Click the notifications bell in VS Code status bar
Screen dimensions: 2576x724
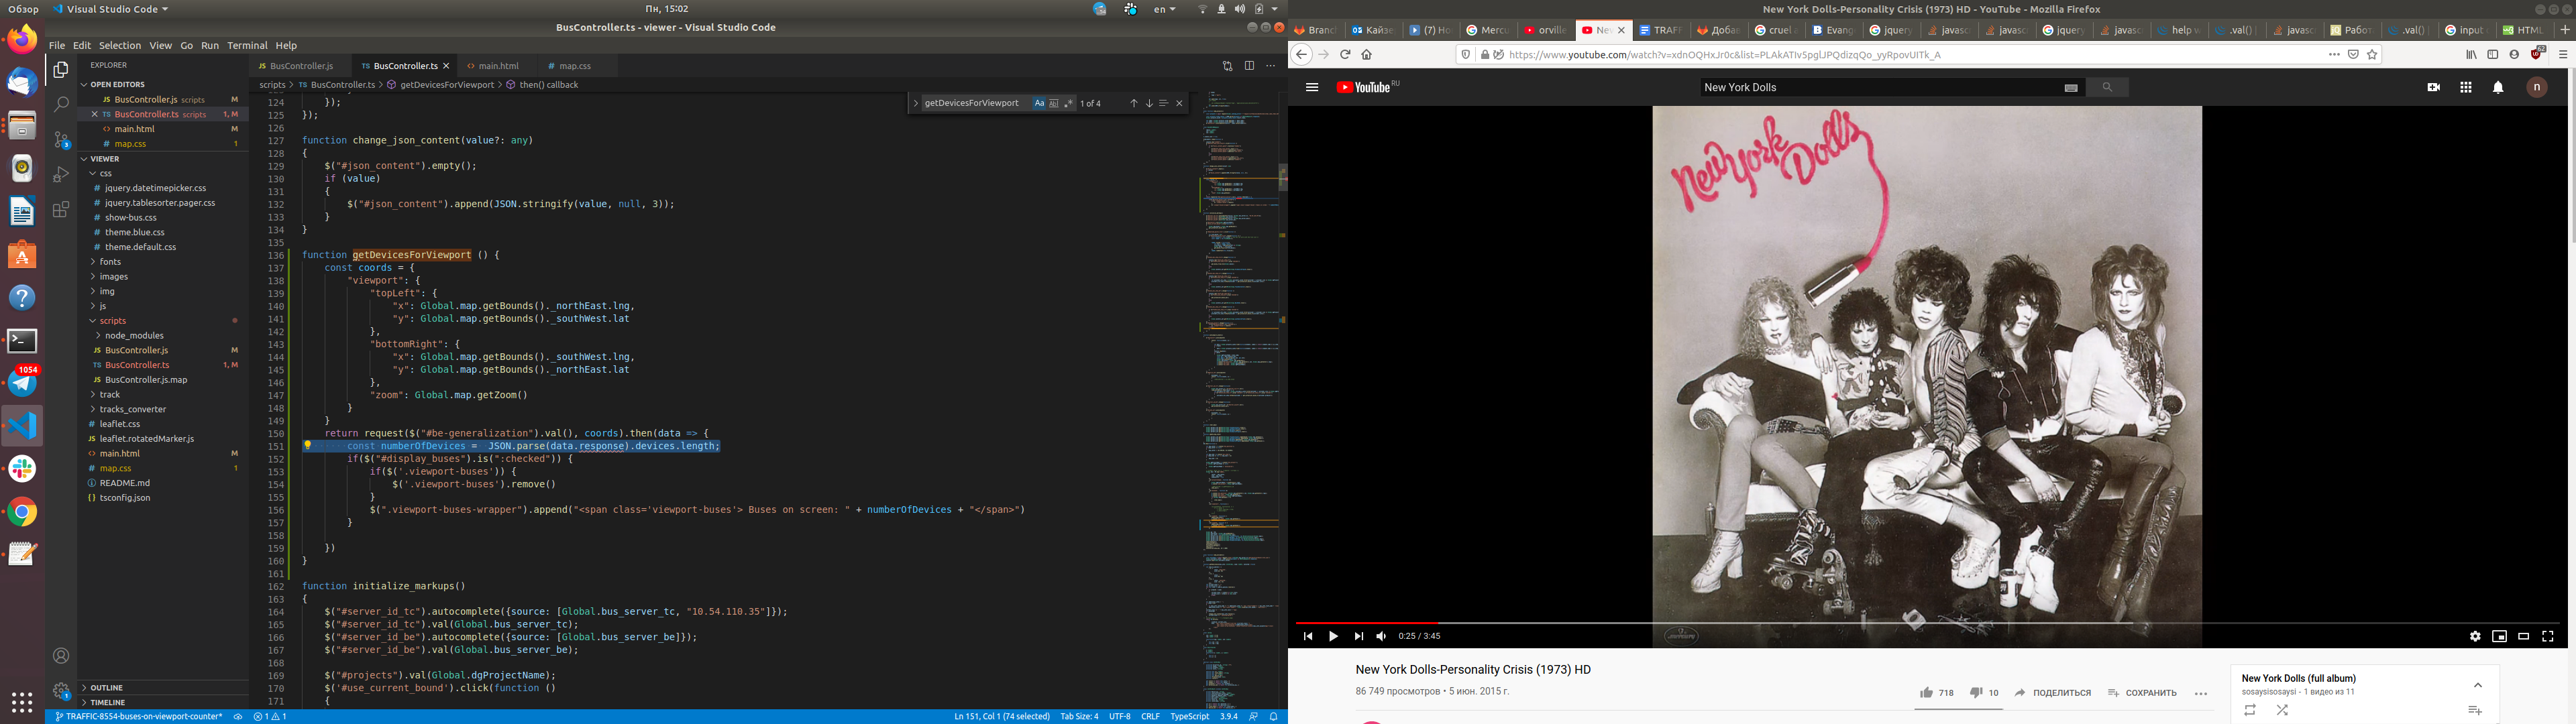tap(1273, 716)
